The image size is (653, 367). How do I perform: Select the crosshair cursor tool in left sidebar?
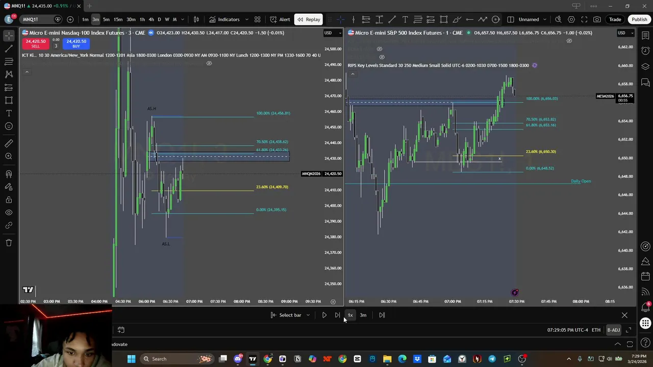[x=9, y=36]
